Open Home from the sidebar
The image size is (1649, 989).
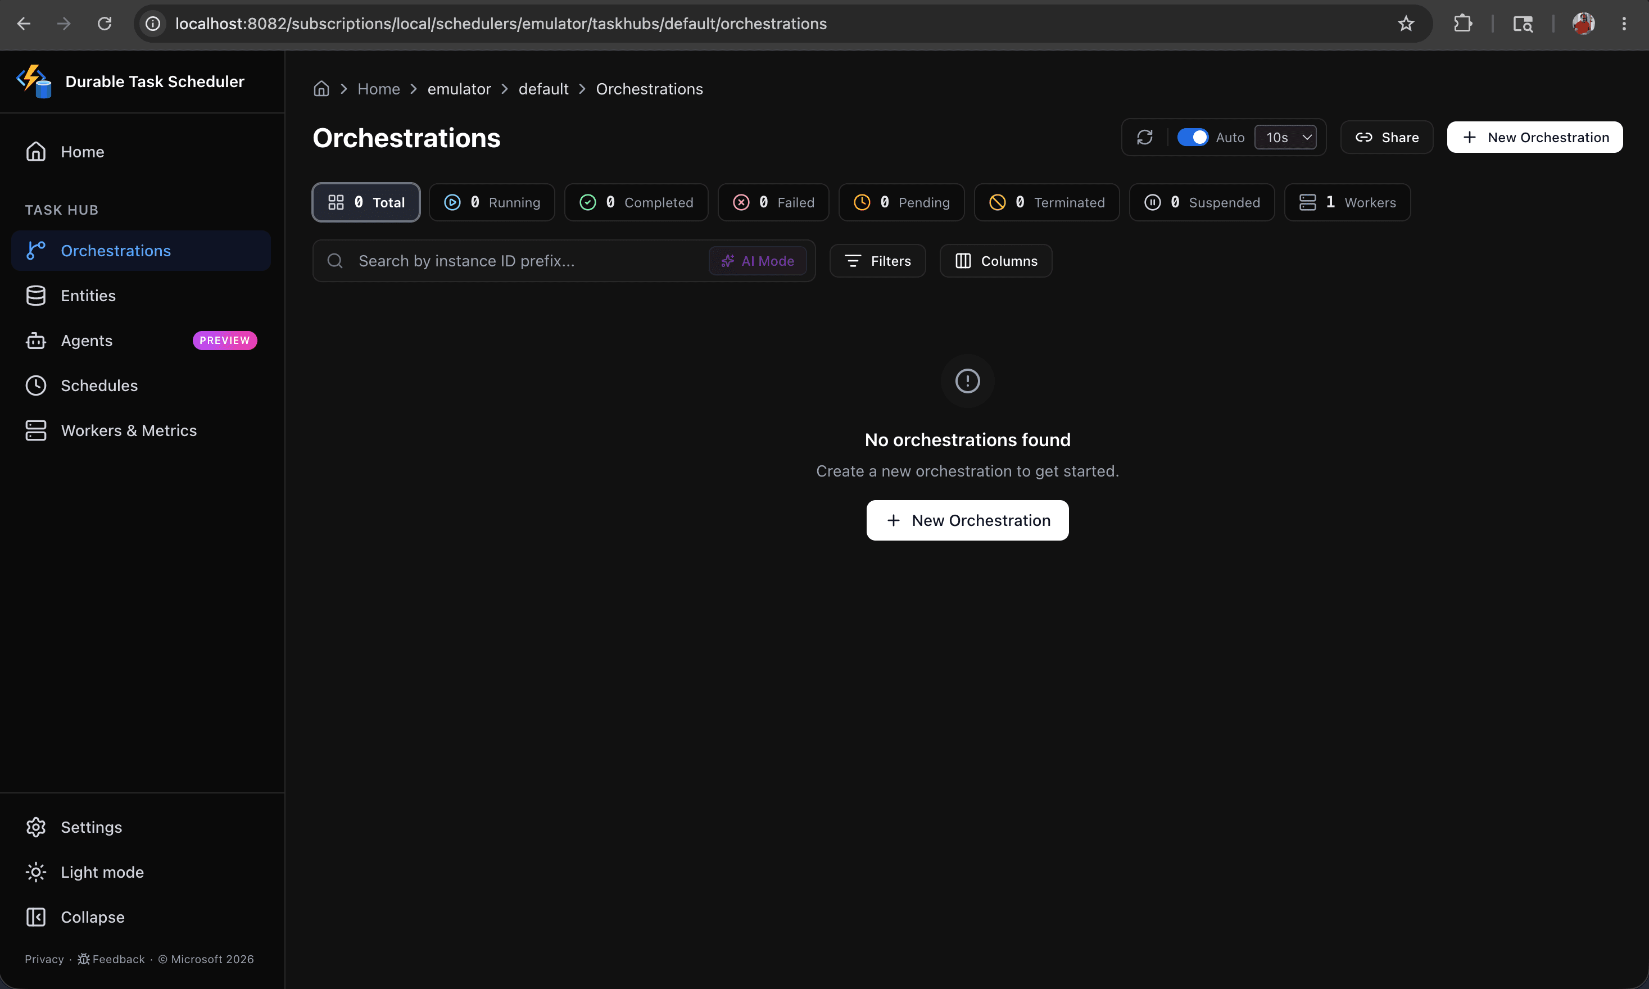[141, 152]
